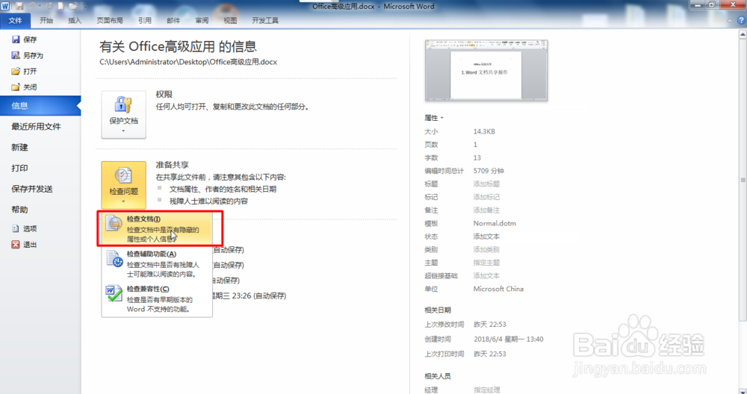
Task: Click the vertical scrollbar thumb
Action: click(x=743, y=180)
